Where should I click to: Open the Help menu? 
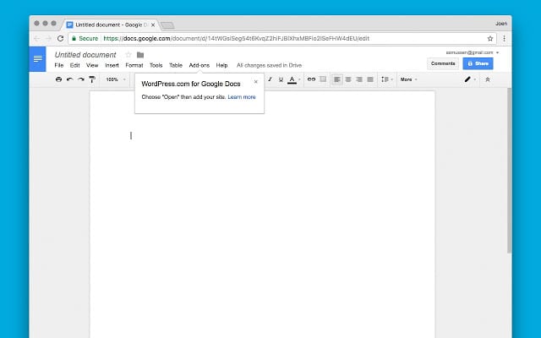coord(221,65)
